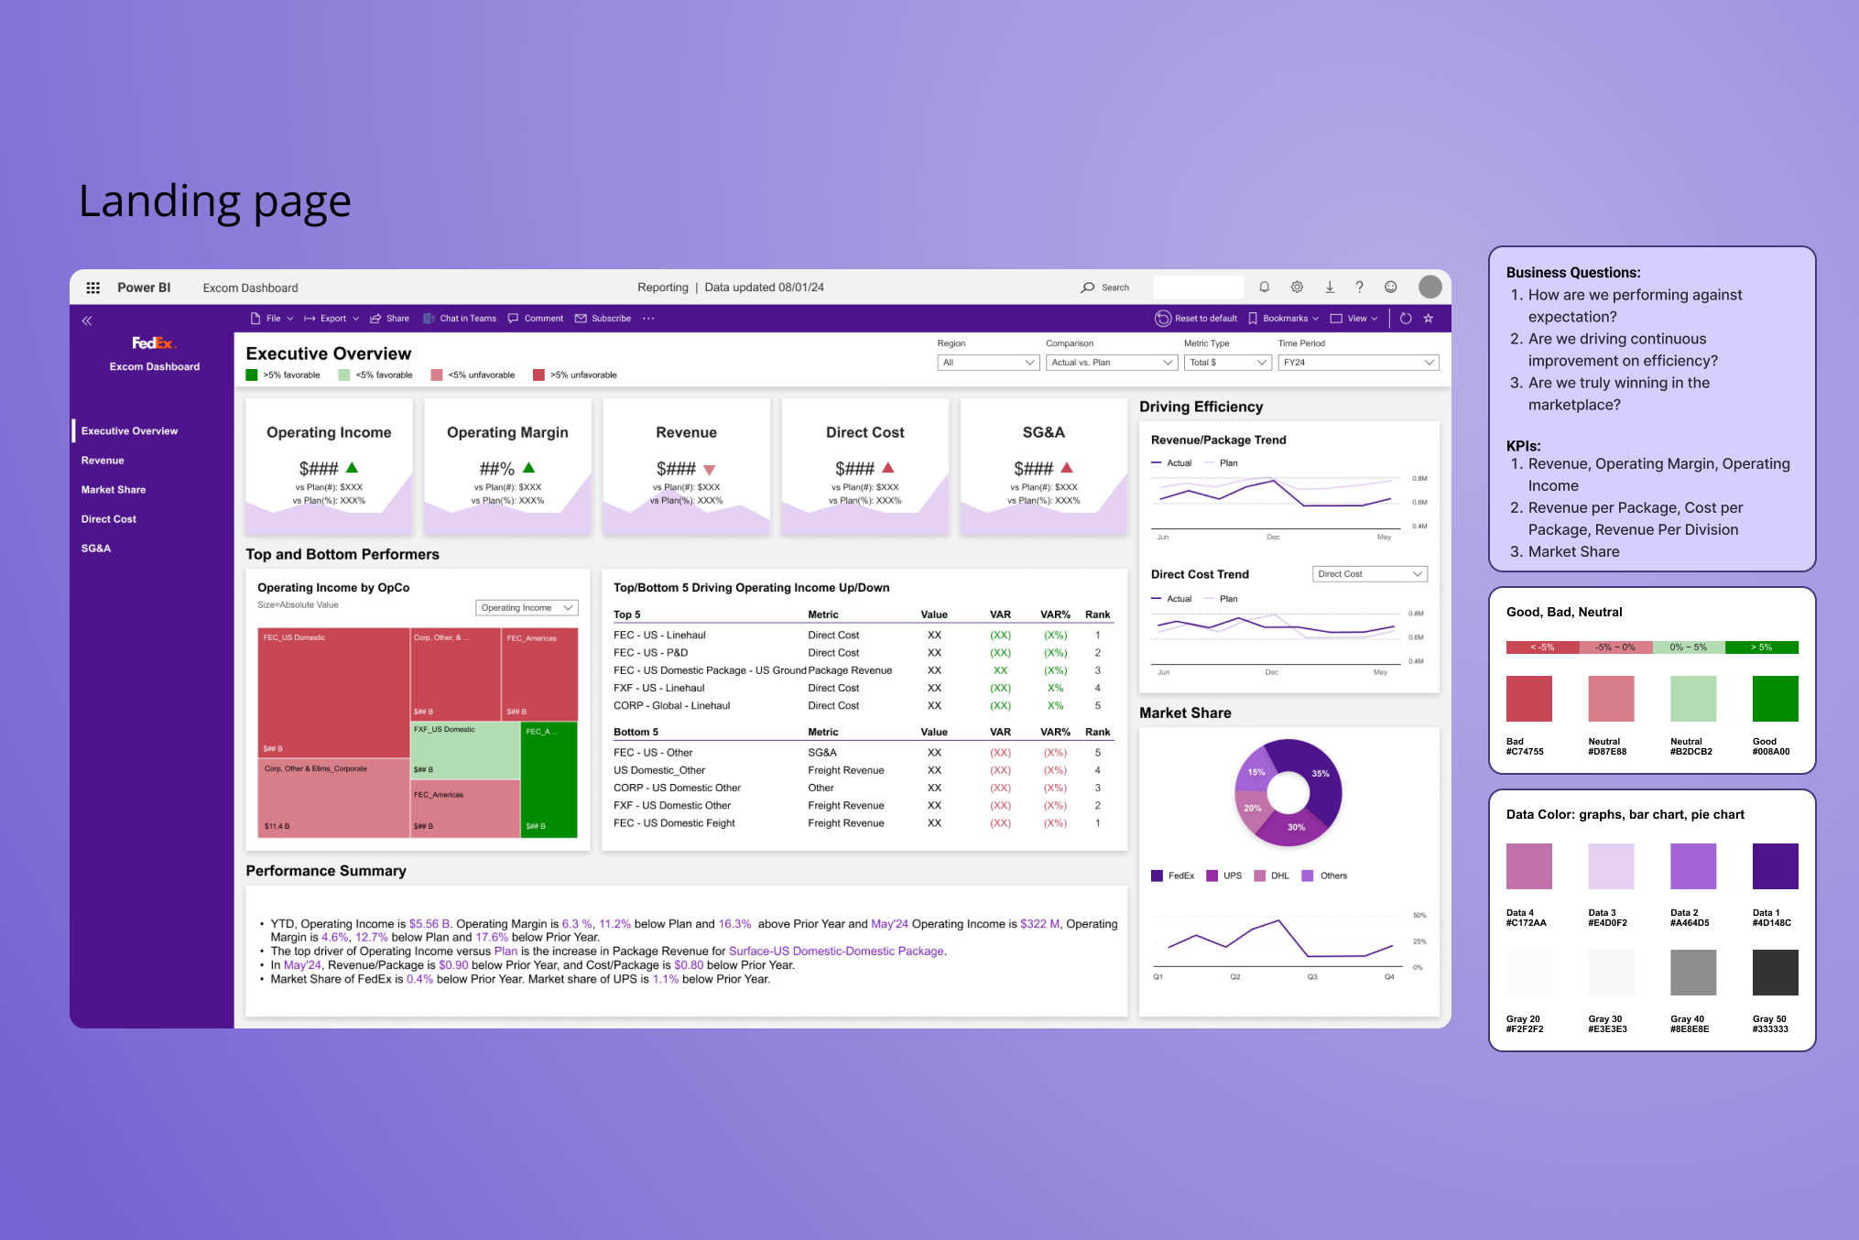The image size is (1859, 1240).
Task: Click Subscribe in the toolbar
Action: [603, 319]
